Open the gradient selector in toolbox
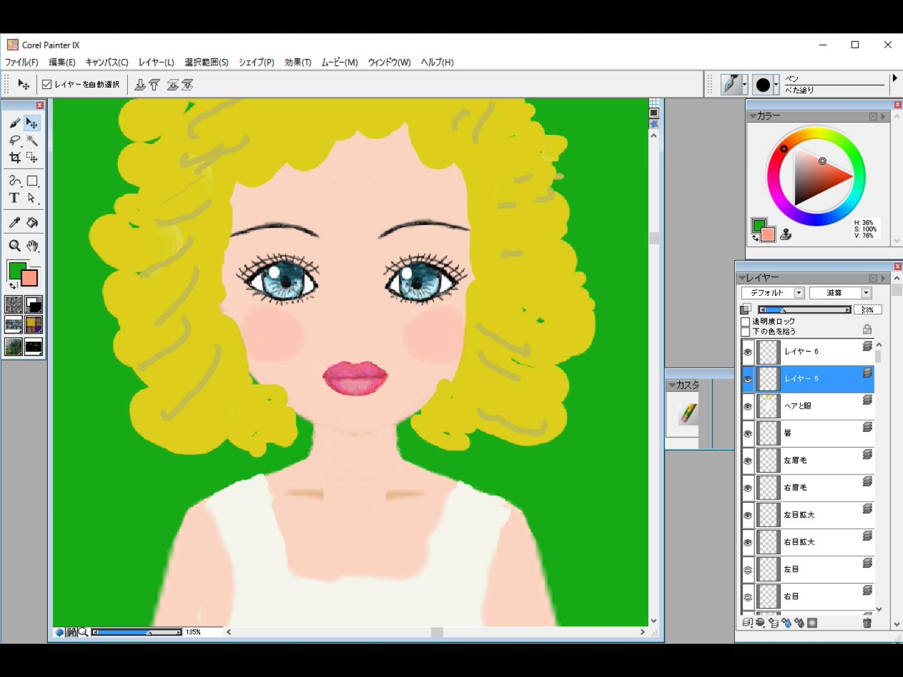Image resolution: width=903 pixels, height=677 pixels. pyautogui.click(x=34, y=305)
